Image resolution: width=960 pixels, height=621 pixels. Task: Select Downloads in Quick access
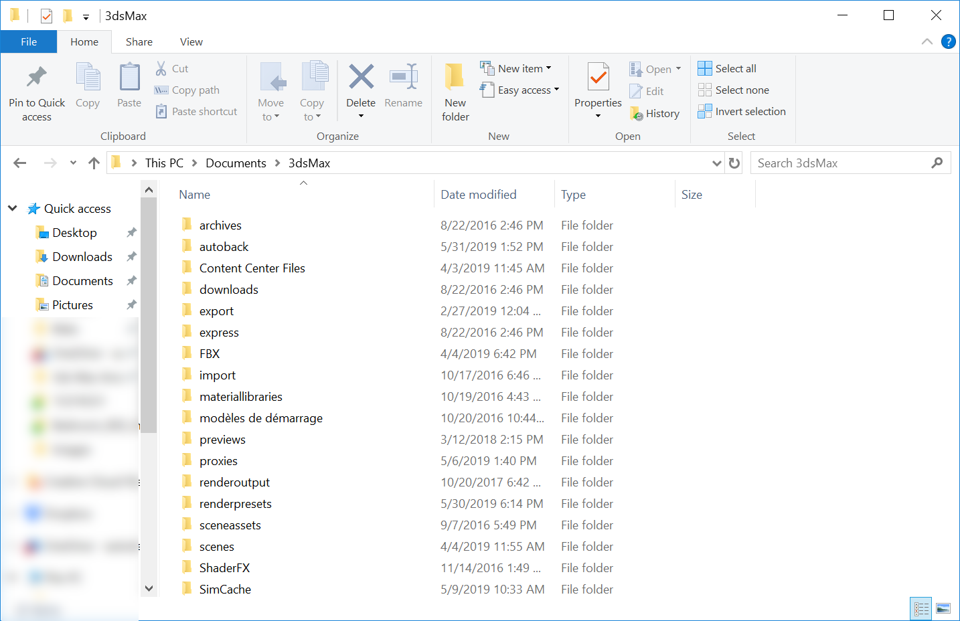click(82, 256)
